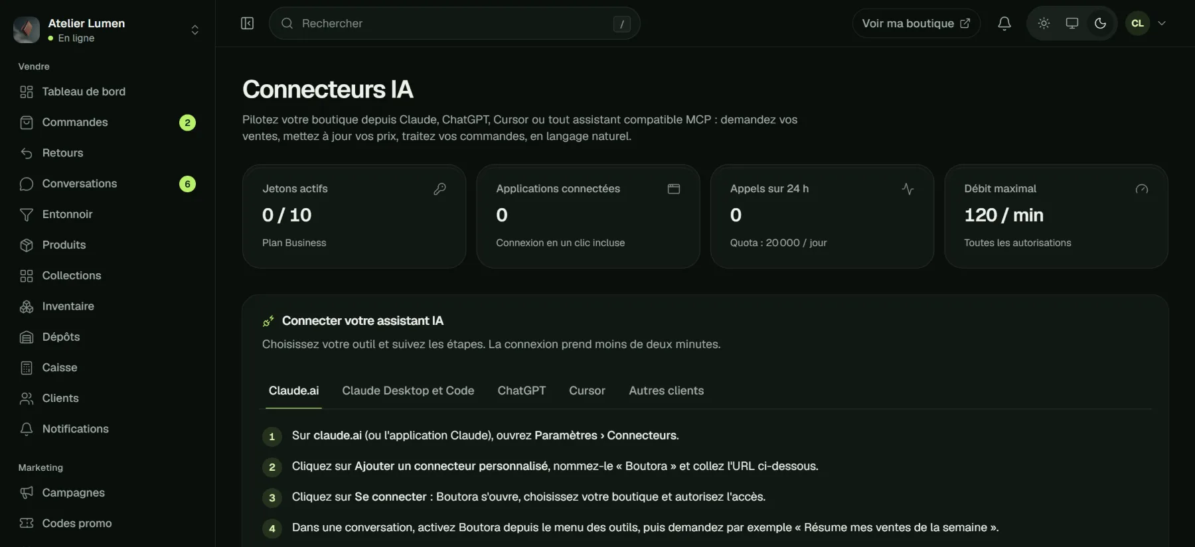Click the Rechercher search field

[454, 23]
